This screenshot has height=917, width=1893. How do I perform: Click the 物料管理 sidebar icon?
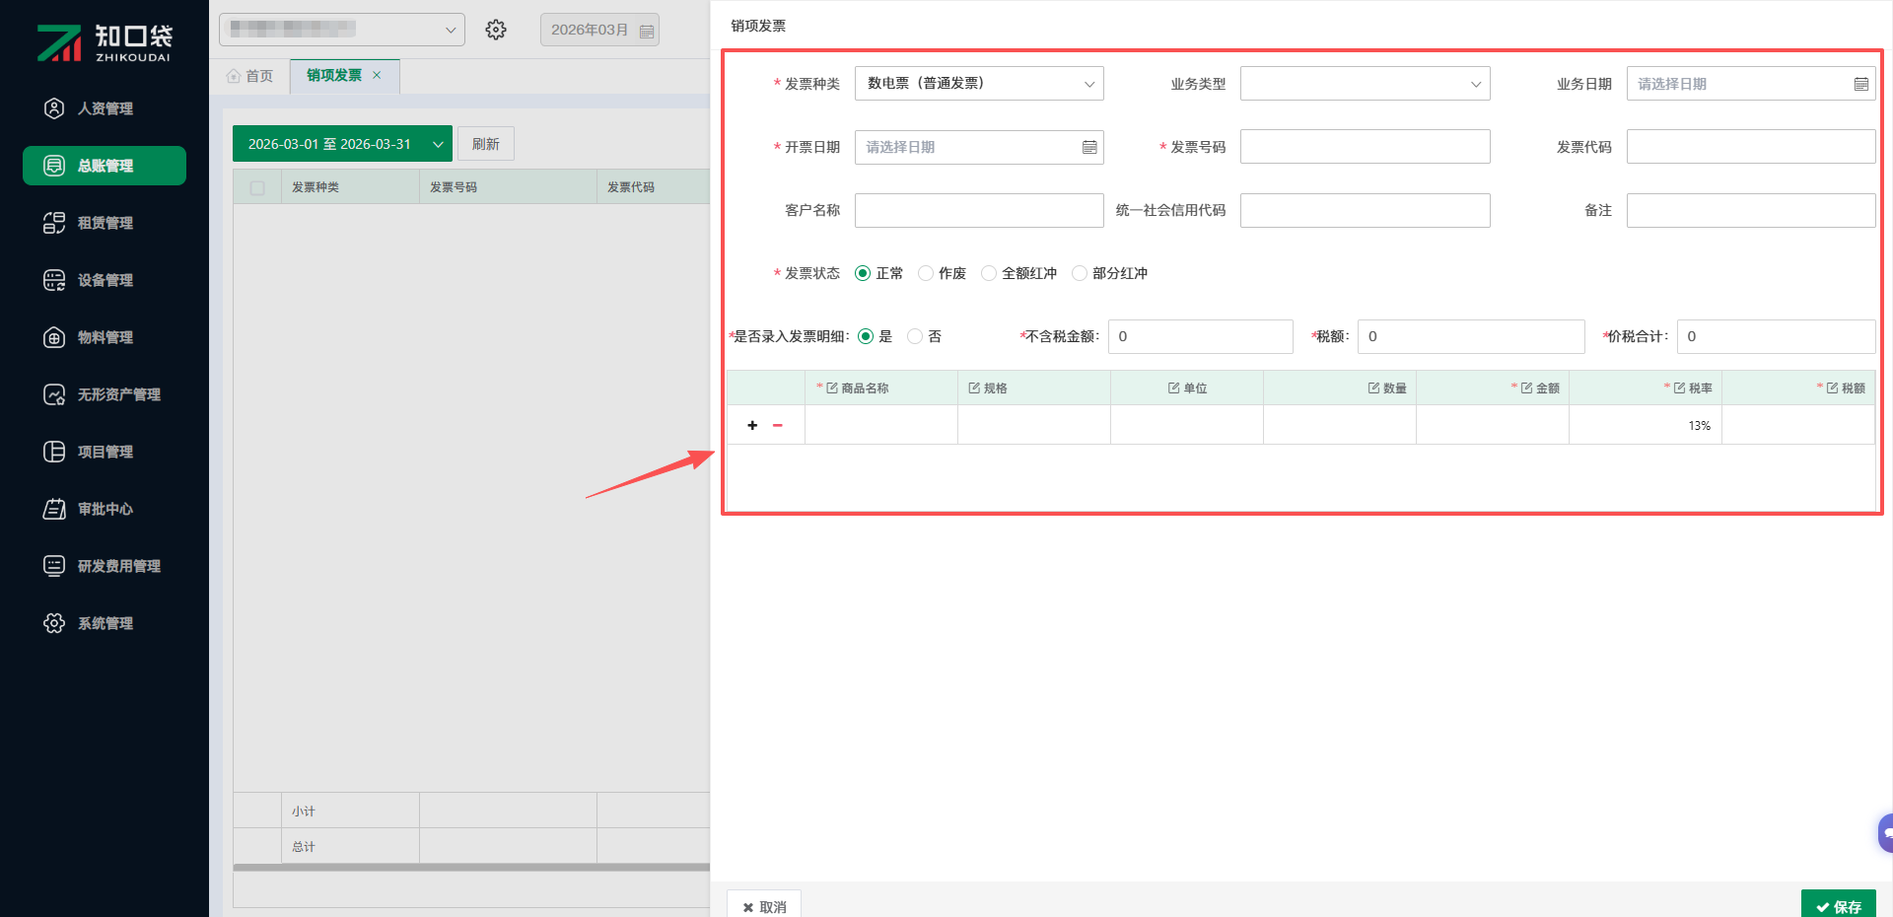(54, 337)
